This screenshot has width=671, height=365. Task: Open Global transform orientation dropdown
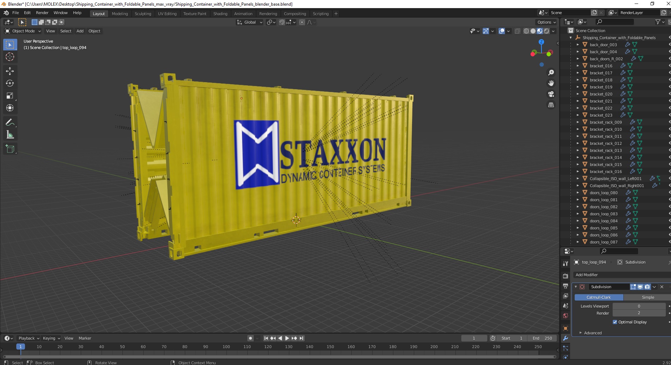pyautogui.click(x=250, y=22)
